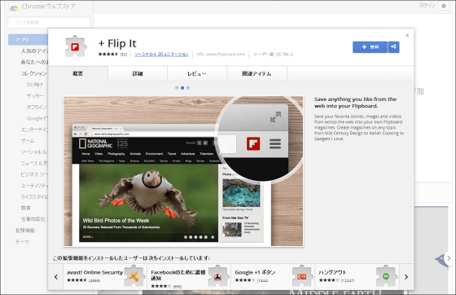456x295 pixels.
Task: Open the settings gear in the store header
Action: pos(444,6)
